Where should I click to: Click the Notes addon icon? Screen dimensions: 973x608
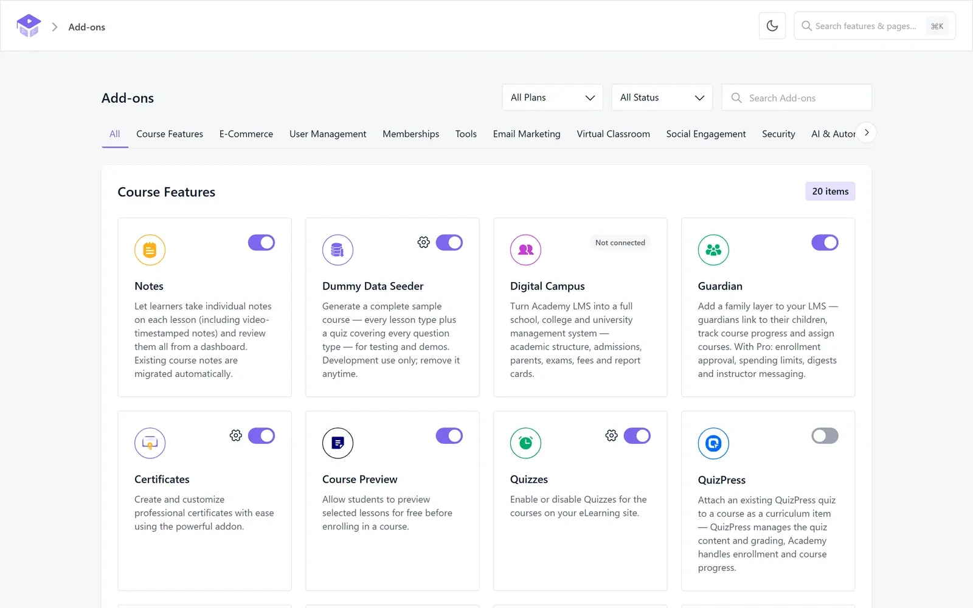point(150,250)
